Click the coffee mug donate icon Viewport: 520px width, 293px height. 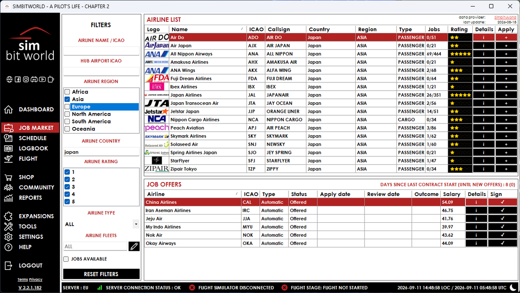coord(51,79)
